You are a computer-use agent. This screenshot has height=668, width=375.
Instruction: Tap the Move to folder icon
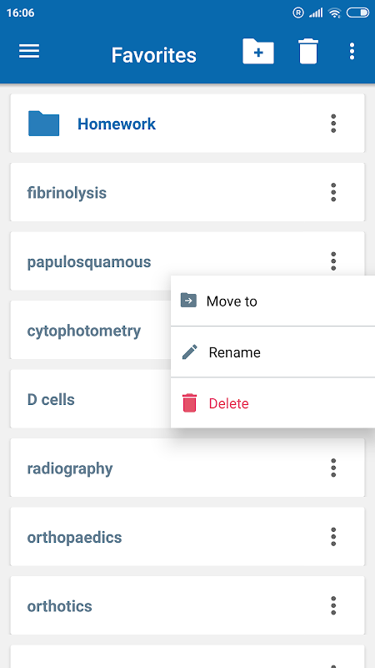pyautogui.click(x=188, y=301)
